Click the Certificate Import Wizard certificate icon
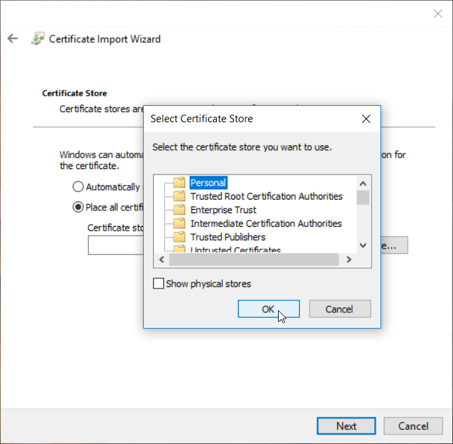453x444 pixels. 38,39
